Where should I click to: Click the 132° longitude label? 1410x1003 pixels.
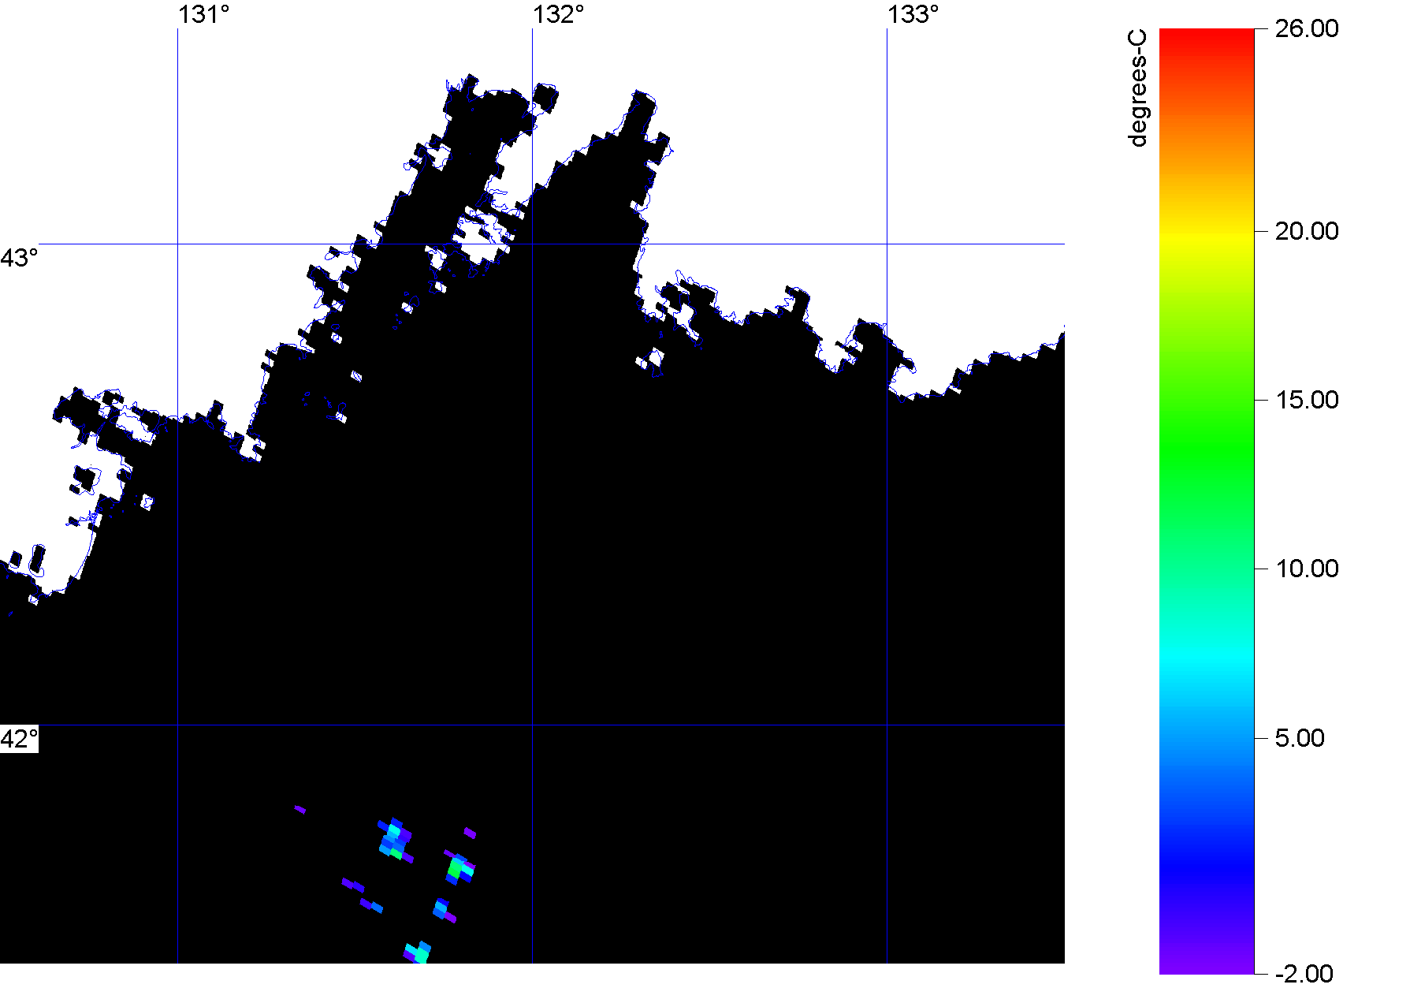(558, 14)
